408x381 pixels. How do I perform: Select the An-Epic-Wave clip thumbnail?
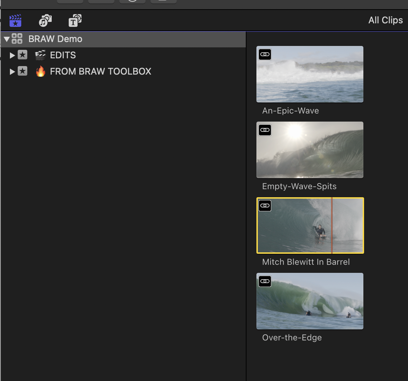tap(310, 74)
